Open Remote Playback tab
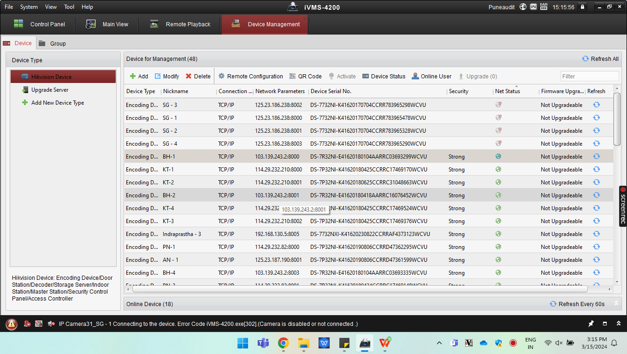Image resolution: width=627 pixels, height=354 pixels. click(180, 24)
